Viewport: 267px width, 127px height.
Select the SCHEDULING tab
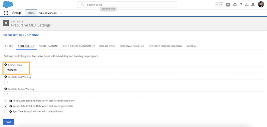coord(26,46)
